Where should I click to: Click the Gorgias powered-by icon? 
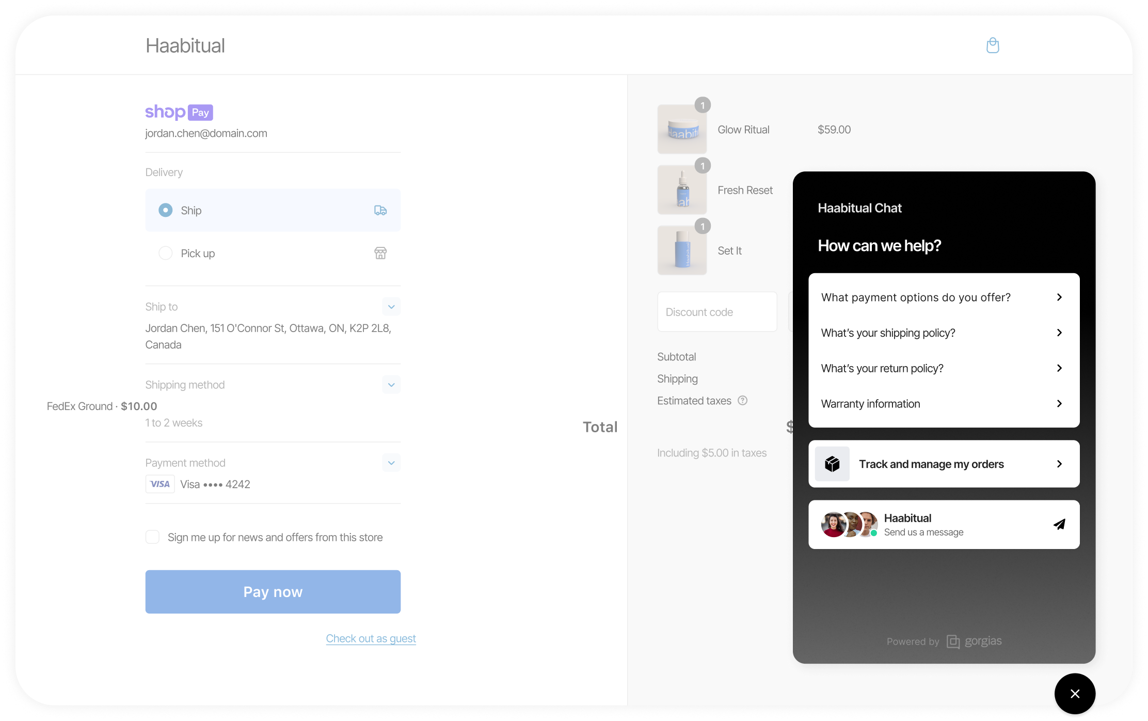tap(953, 639)
